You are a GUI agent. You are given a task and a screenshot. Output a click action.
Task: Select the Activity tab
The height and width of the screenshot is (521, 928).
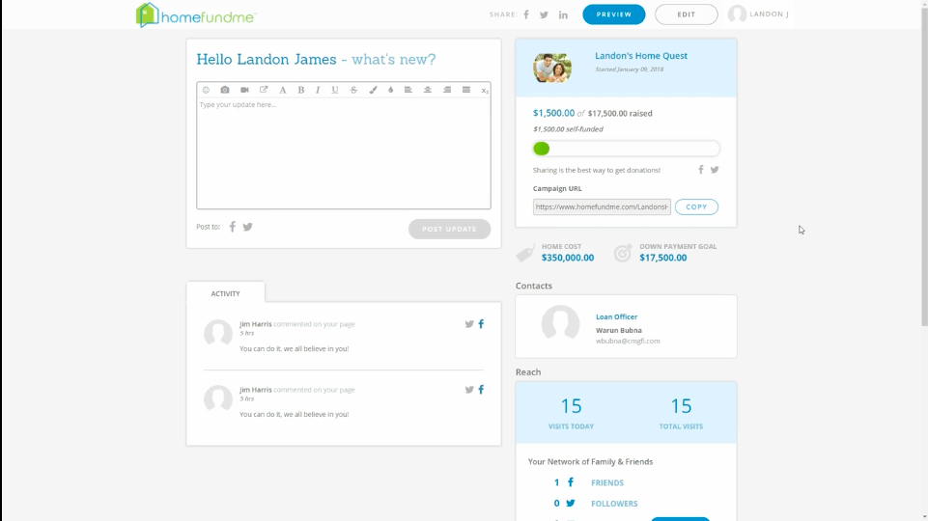[x=225, y=293]
